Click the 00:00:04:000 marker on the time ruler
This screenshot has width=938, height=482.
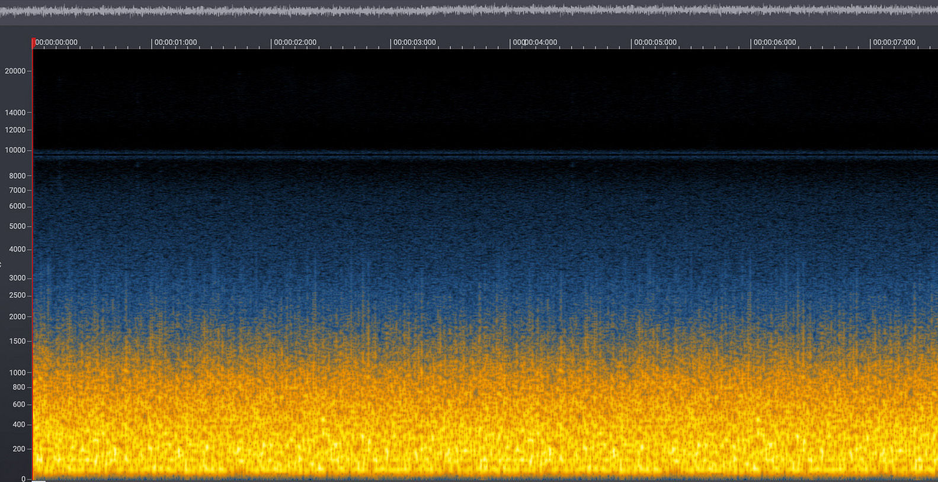coord(535,43)
